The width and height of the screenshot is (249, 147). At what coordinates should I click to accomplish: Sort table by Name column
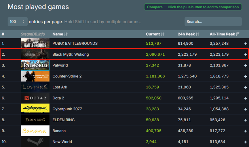click(x=60, y=34)
